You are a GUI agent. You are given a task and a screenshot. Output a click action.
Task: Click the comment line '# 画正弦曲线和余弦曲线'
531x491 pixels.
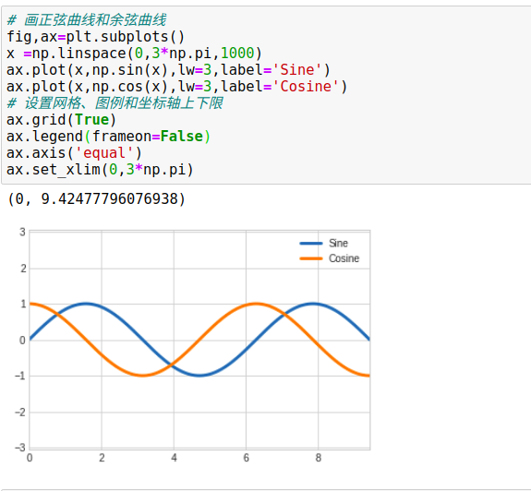click(x=87, y=20)
